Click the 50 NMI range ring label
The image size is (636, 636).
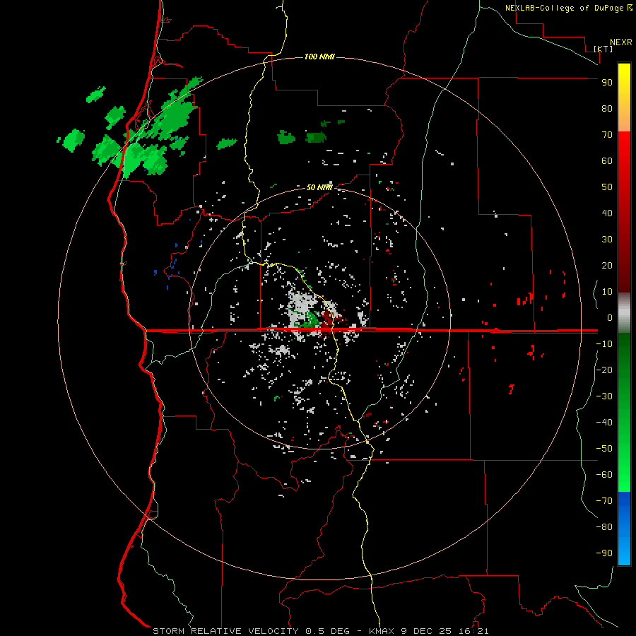coord(319,187)
